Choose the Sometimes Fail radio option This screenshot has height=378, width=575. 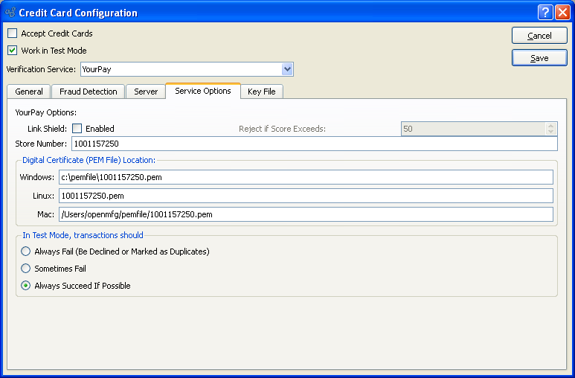click(26, 269)
